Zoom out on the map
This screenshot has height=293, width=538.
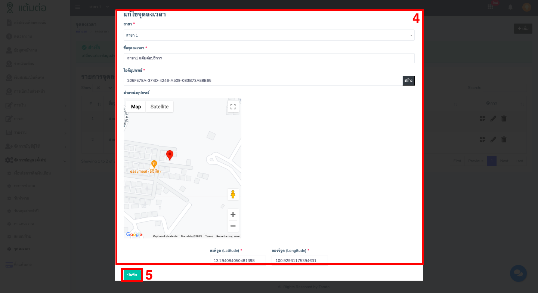pos(233,226)
